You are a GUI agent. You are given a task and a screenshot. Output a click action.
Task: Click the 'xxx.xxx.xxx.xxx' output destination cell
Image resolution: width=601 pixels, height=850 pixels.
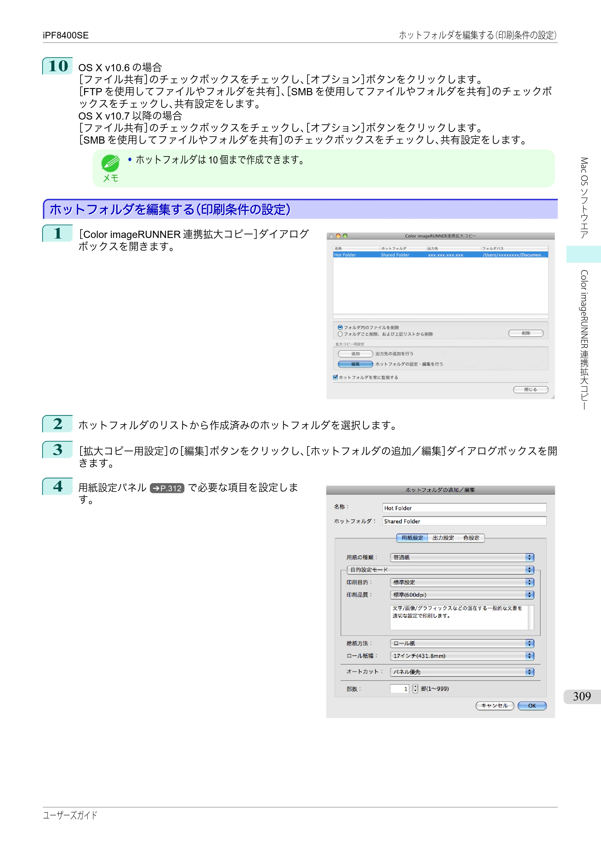[446, 255]
